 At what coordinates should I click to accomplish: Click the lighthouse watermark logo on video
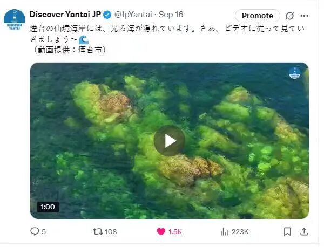coord(295,73)
